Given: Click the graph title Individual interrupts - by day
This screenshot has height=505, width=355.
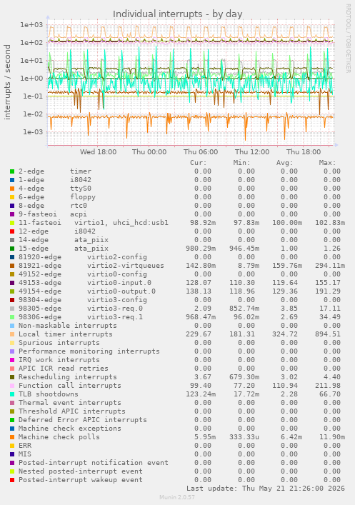Looking at the screenshot, I should [177, 14].
